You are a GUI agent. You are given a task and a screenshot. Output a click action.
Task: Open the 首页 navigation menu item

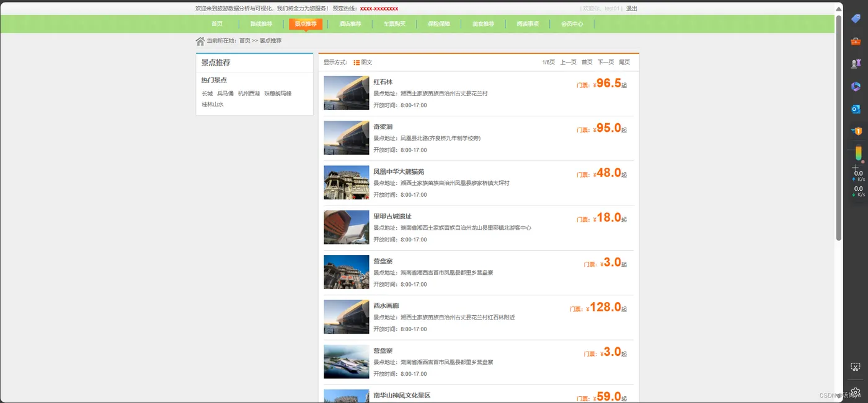click(217, 24)
